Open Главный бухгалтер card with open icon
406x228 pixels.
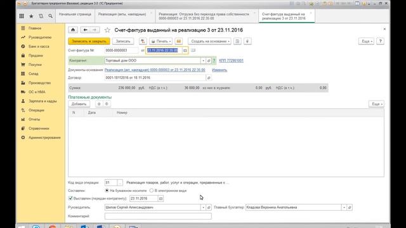[350, 207]
